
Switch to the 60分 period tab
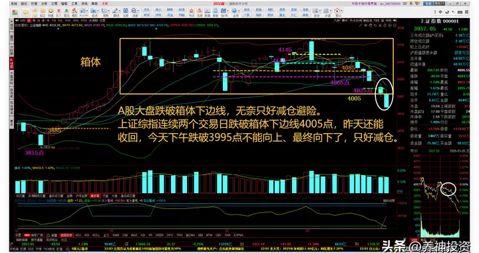point(84,21)
